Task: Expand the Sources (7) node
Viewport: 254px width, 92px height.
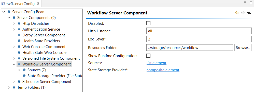Action: (x=19, y=70)
